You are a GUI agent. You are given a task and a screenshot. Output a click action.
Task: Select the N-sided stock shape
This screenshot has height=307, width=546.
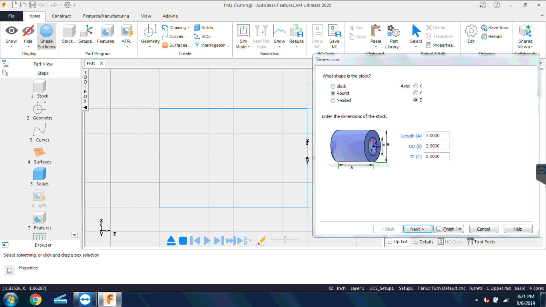333,100
